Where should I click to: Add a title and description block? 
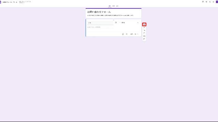(144, 30)
